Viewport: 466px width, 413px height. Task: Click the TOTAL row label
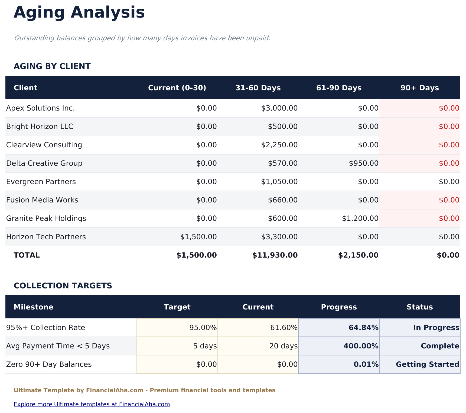coord(27,255)
